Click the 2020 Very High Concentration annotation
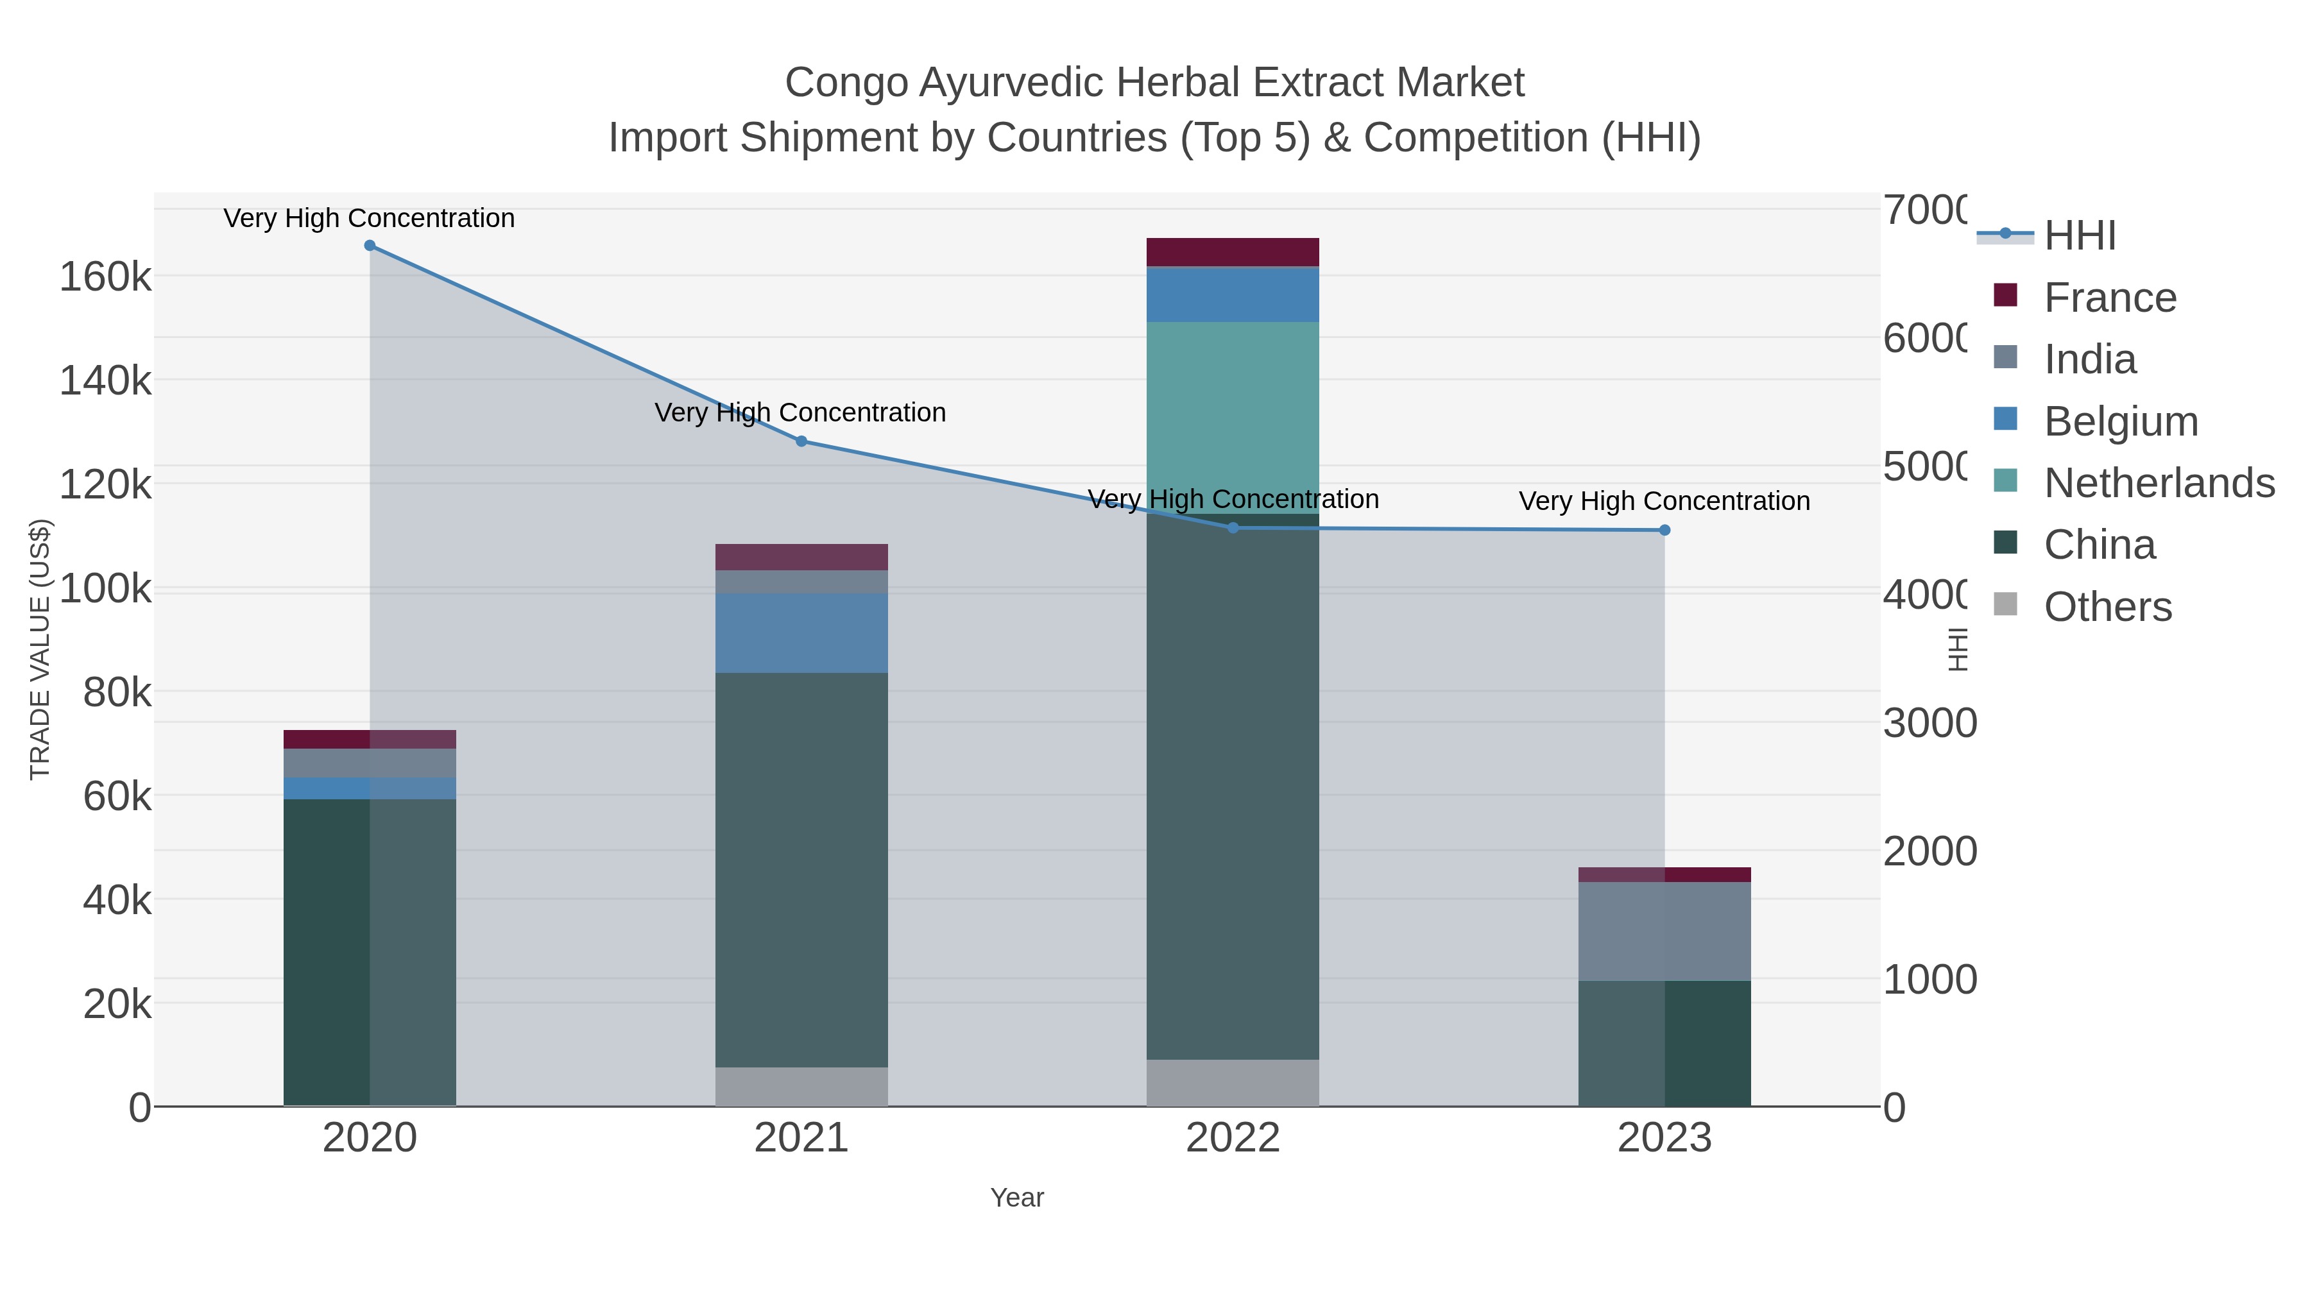Image resolution: width=2310 pixels, height=1299 pixels. click(x=370, y=218)
